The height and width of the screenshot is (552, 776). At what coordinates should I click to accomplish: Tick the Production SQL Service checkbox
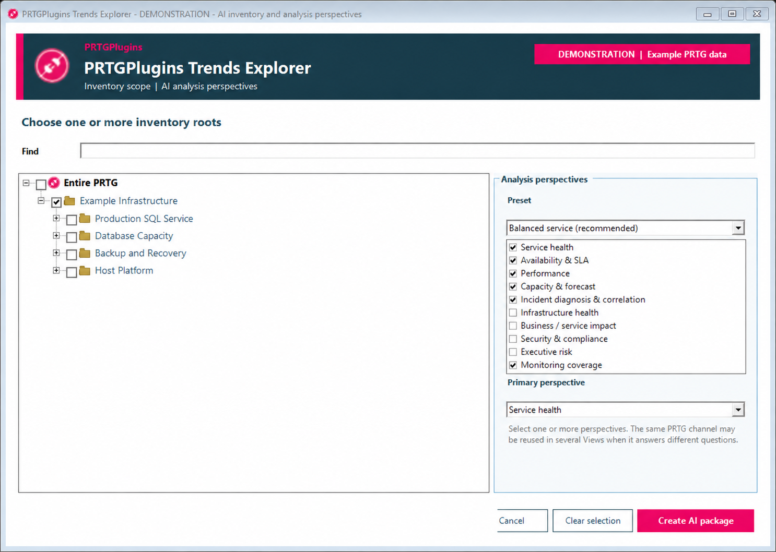coord(72,220)
